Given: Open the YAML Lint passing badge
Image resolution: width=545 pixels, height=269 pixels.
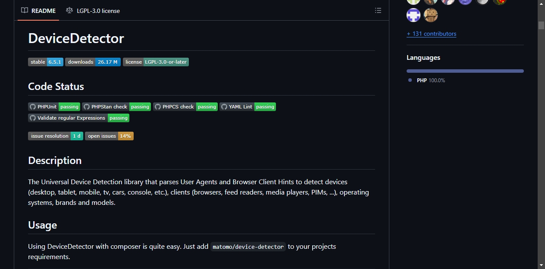Looking at the screenshot, I should pos(247,107).
